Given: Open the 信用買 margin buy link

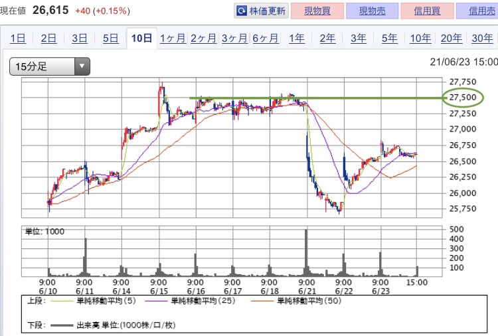Looking at the screenshot, I should point(427,11).
